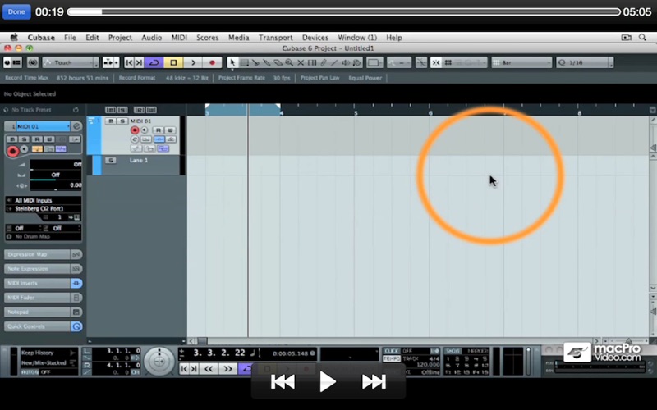Open the File menu
The image size is (657, 410).
click(x=70, y=37)
